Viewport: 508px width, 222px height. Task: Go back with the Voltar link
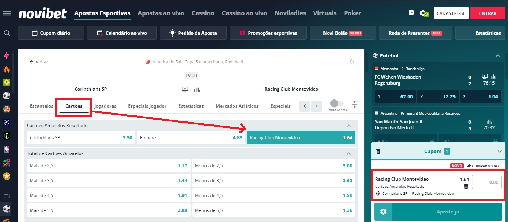pos(39,62)
